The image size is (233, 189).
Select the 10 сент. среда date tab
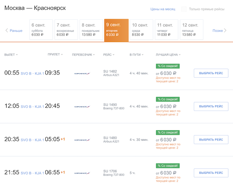tap(141, 30)
